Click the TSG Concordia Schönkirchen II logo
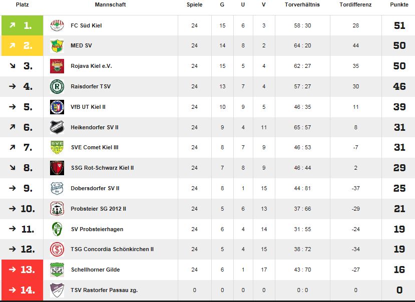Screen dimensions: 415x302 (57, 249)
